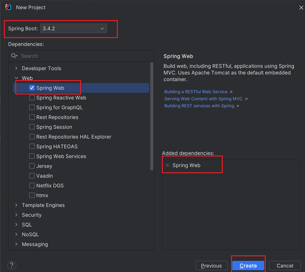This screenshot has height=272, width=305.
Task: Click external arrow beside Serving Web Content link
Action: pyautogui.click(x=246, y=99)
